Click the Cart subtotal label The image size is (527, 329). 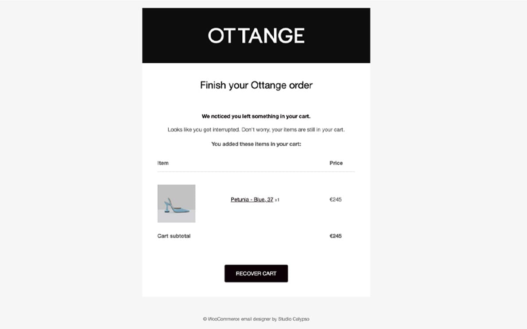click(174, 236)
